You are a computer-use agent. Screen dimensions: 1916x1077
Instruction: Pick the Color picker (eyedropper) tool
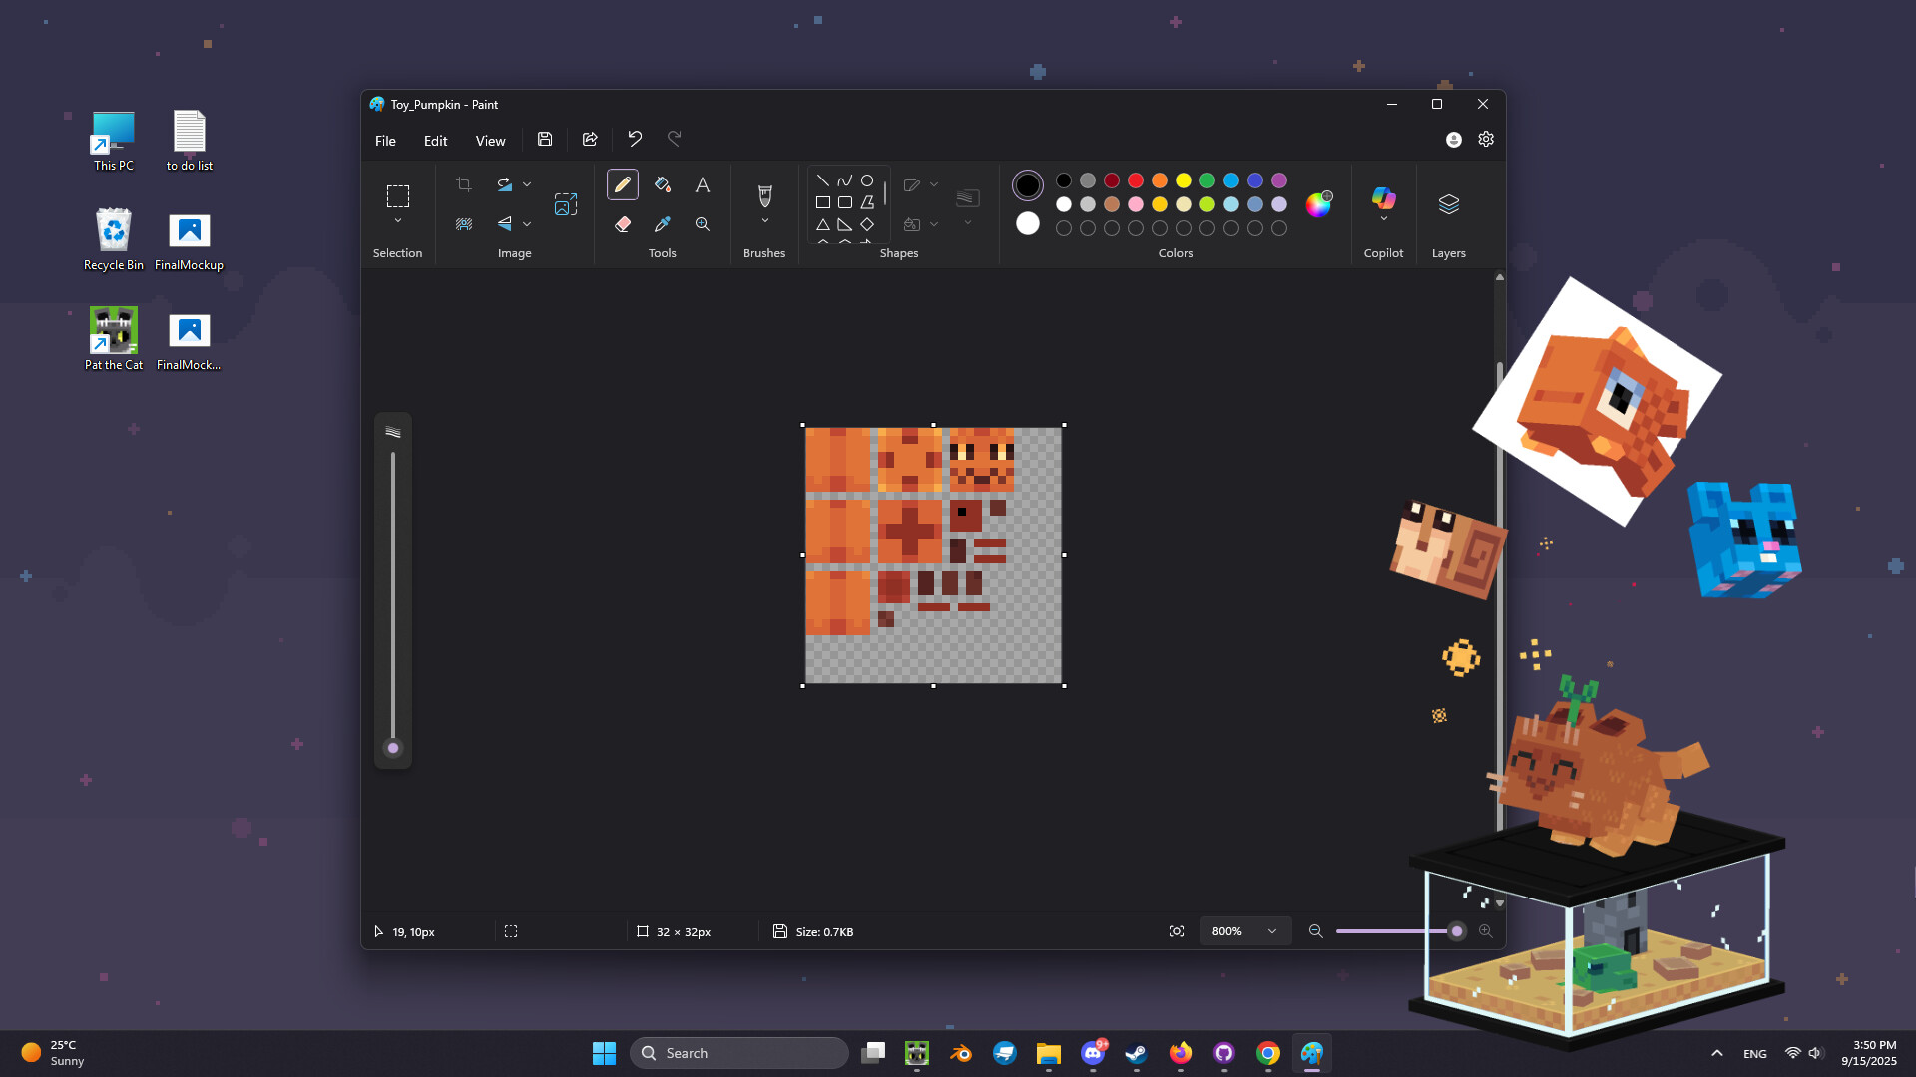click(x=662, y=224)
